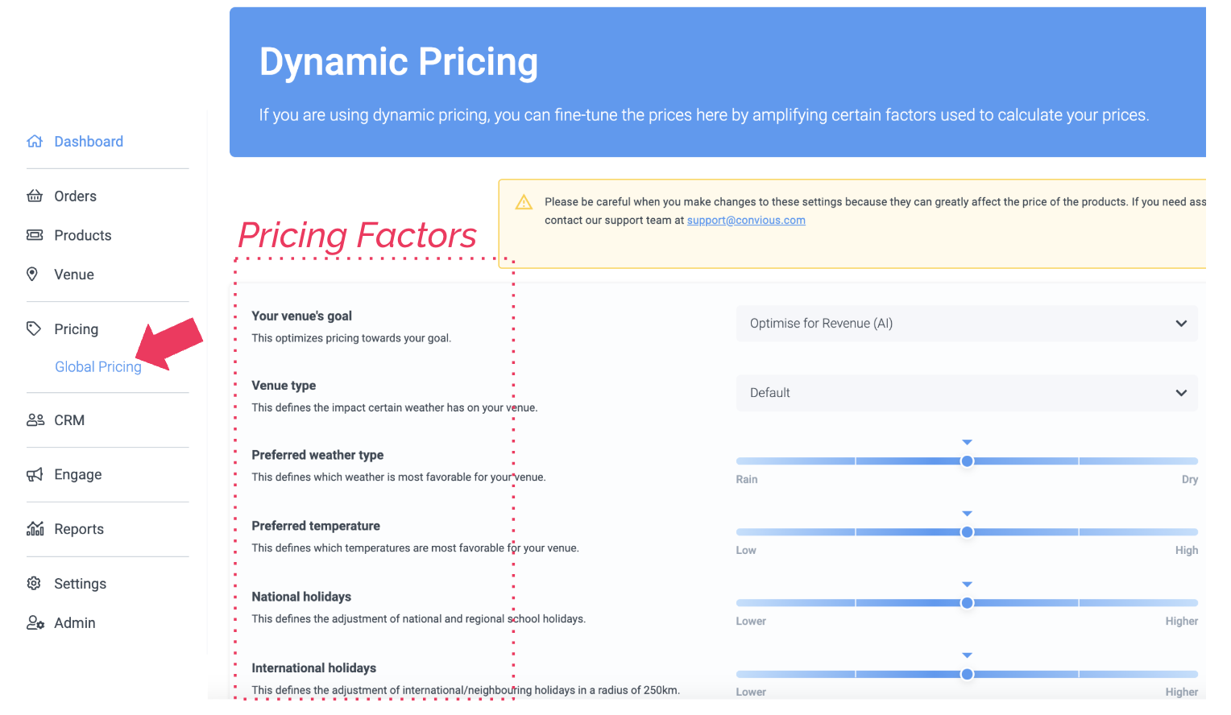Screen dimensions: 1231x715
Task: Expand the Venue type Default dropdown
Action: [966, 393]
